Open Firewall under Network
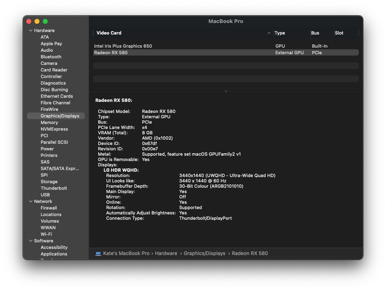 coord(49,208)
